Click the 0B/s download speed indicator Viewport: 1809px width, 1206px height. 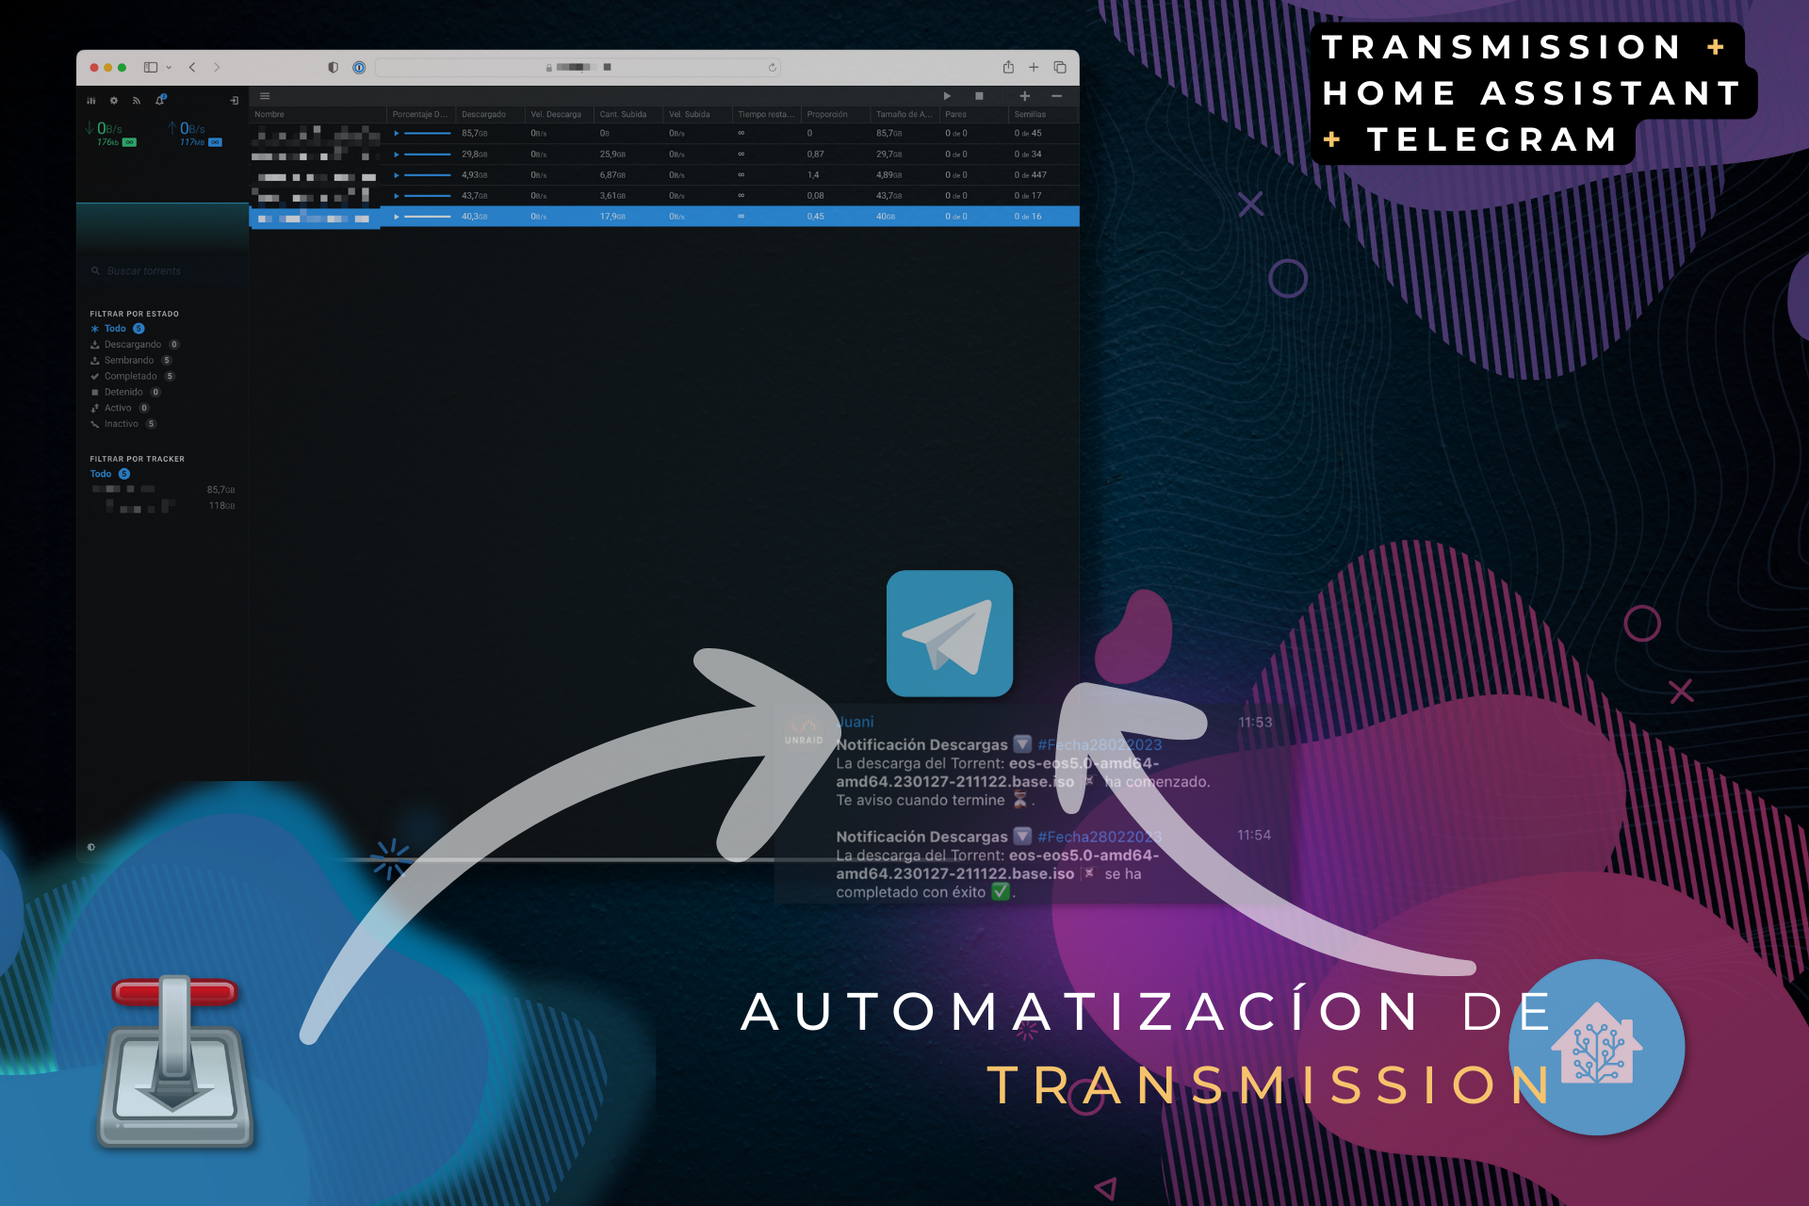click(105, 128)
